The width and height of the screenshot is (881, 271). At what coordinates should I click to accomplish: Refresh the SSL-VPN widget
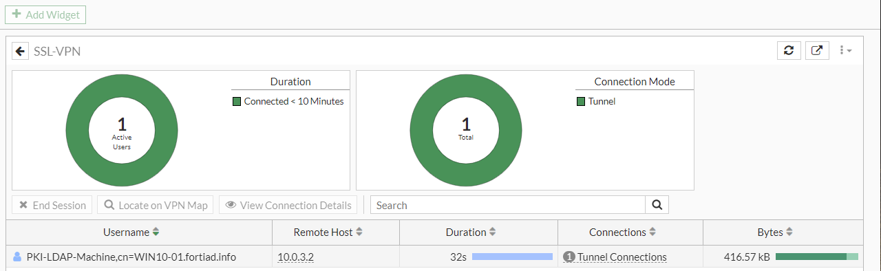(x=789, y=50)
